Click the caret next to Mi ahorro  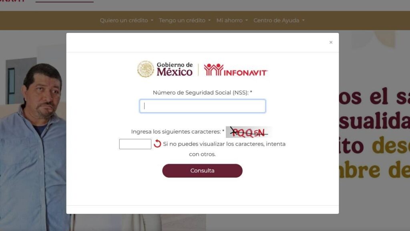(x=246, y=20)
